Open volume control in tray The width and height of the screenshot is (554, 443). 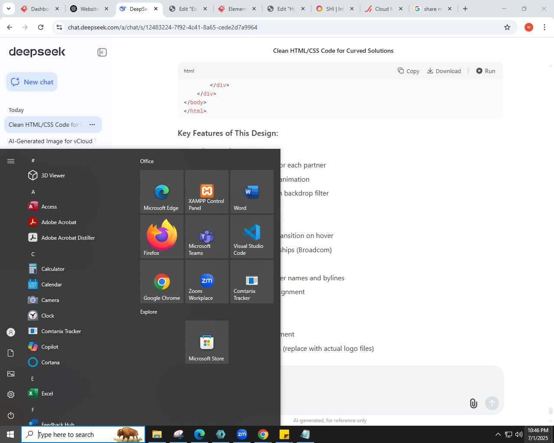(519, 434)
